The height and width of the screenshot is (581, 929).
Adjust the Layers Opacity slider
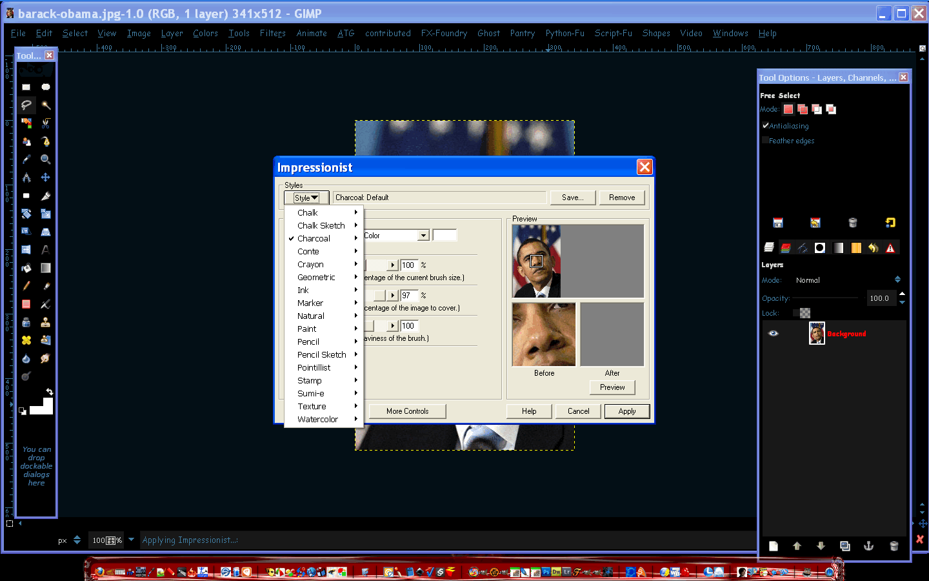click(x=829, y=298)
